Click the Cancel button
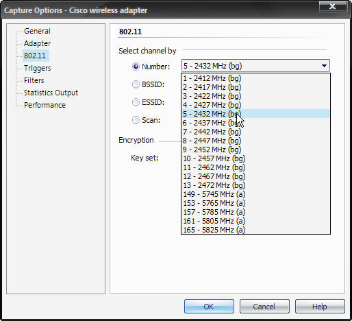This screenshot has height=321, width=352. (x=264, y=307)
